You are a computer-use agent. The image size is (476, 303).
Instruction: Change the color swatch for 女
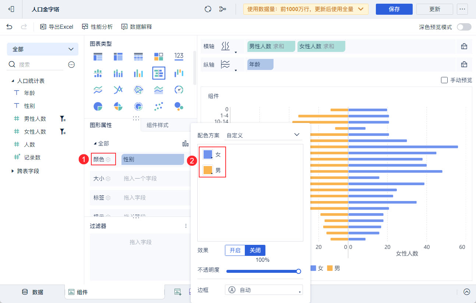(x=208, y=154)
